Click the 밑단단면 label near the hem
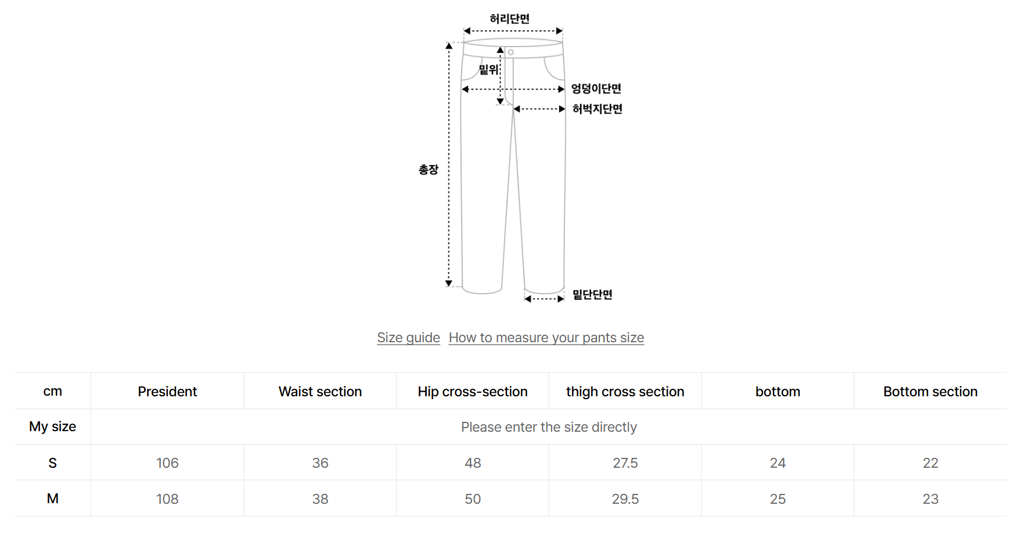The width and height of the screenshot is (1022, 534). pyautogui.click(x=592, y=295)
